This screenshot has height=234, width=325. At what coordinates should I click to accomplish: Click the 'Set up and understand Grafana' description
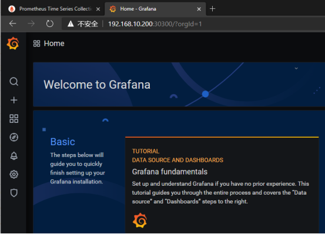220,193
